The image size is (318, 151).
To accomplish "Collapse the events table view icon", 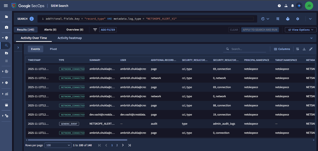I will pyautogui.click(x=311, y=49).
